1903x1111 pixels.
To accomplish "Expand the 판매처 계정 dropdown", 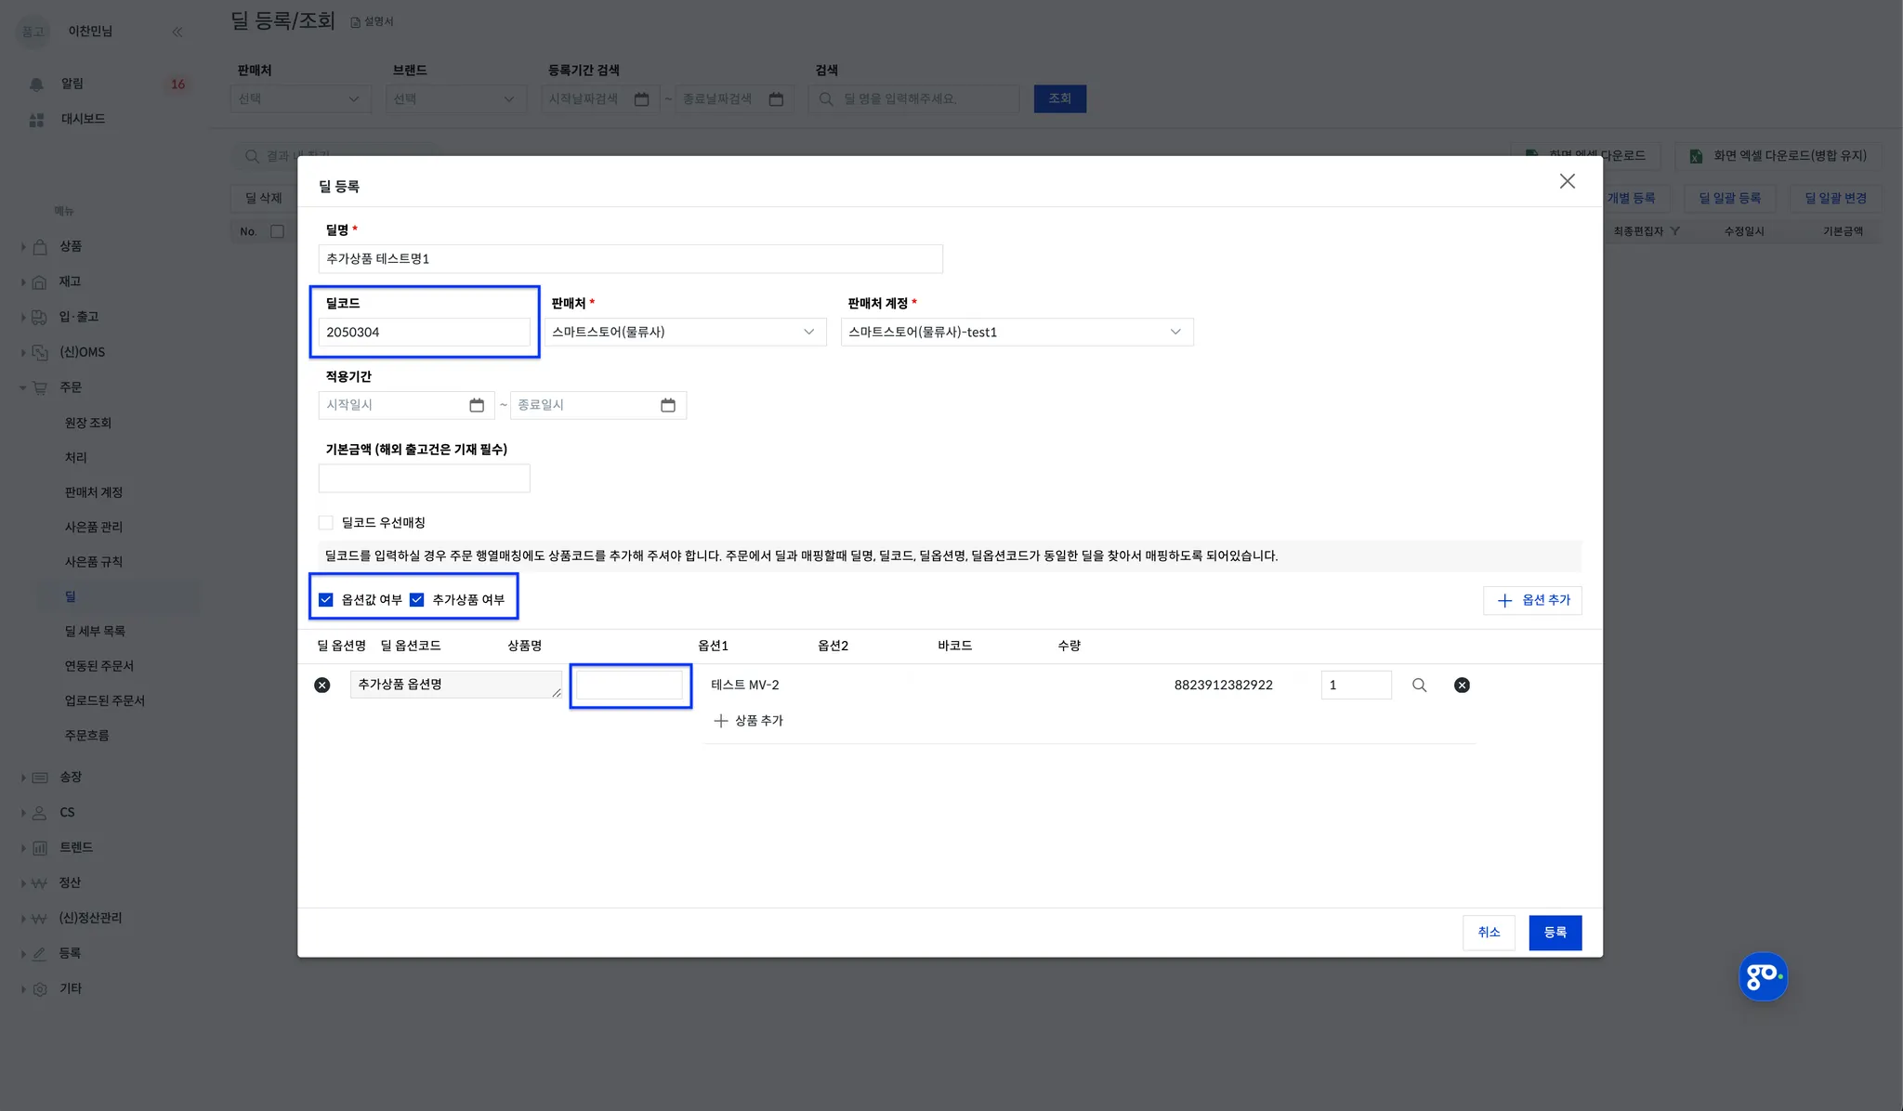I will point(1016,332).
